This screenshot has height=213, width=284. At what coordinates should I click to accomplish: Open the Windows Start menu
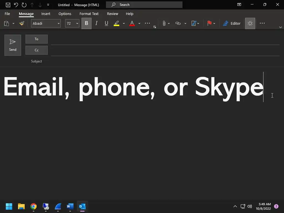click(9, 206)
